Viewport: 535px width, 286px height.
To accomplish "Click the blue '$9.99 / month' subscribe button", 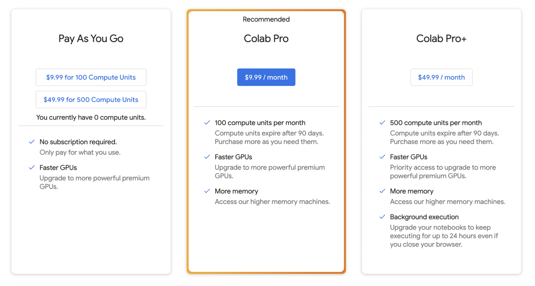I will click(266, 77).
